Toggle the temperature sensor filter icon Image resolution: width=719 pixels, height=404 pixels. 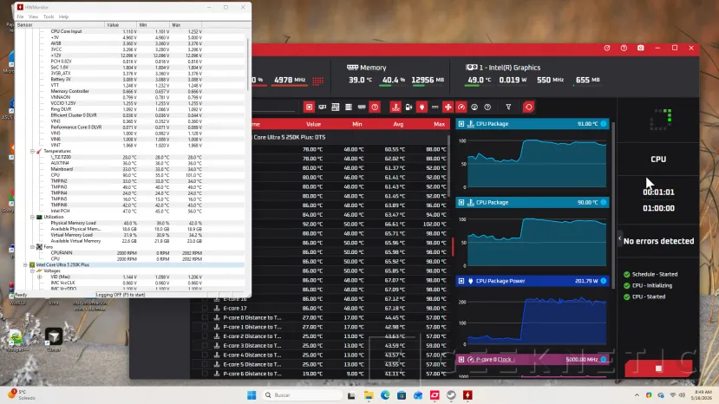395,107
